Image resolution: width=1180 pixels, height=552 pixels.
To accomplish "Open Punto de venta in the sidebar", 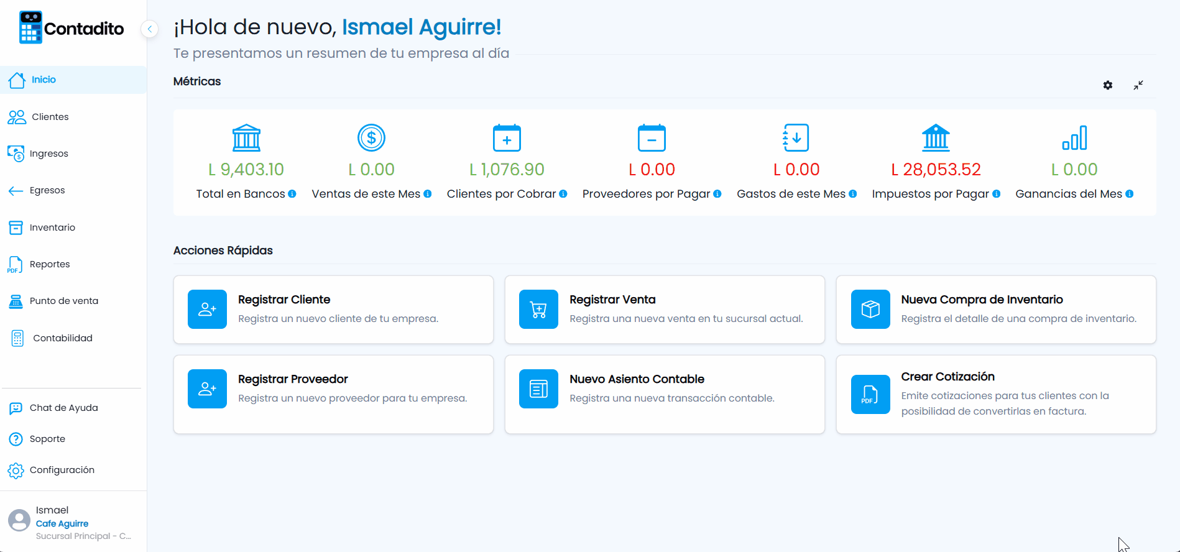I will [73, 301].
